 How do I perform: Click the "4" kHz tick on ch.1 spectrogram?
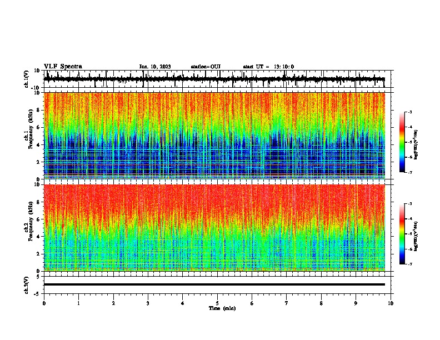[38, 145]
